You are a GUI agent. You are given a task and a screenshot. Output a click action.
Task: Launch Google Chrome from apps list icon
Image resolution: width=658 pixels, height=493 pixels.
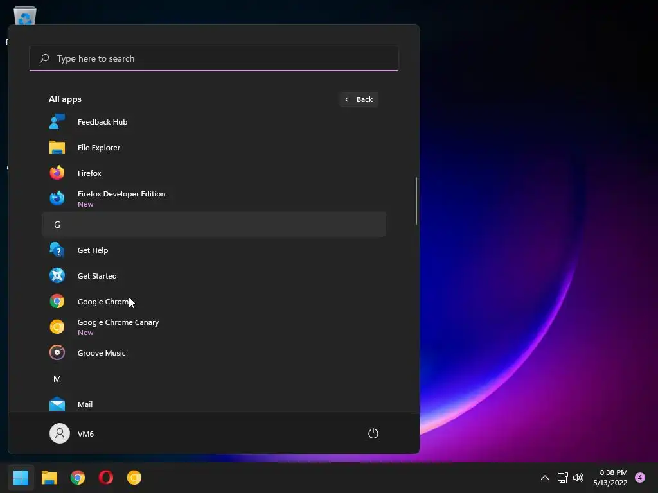click(57, 301)
